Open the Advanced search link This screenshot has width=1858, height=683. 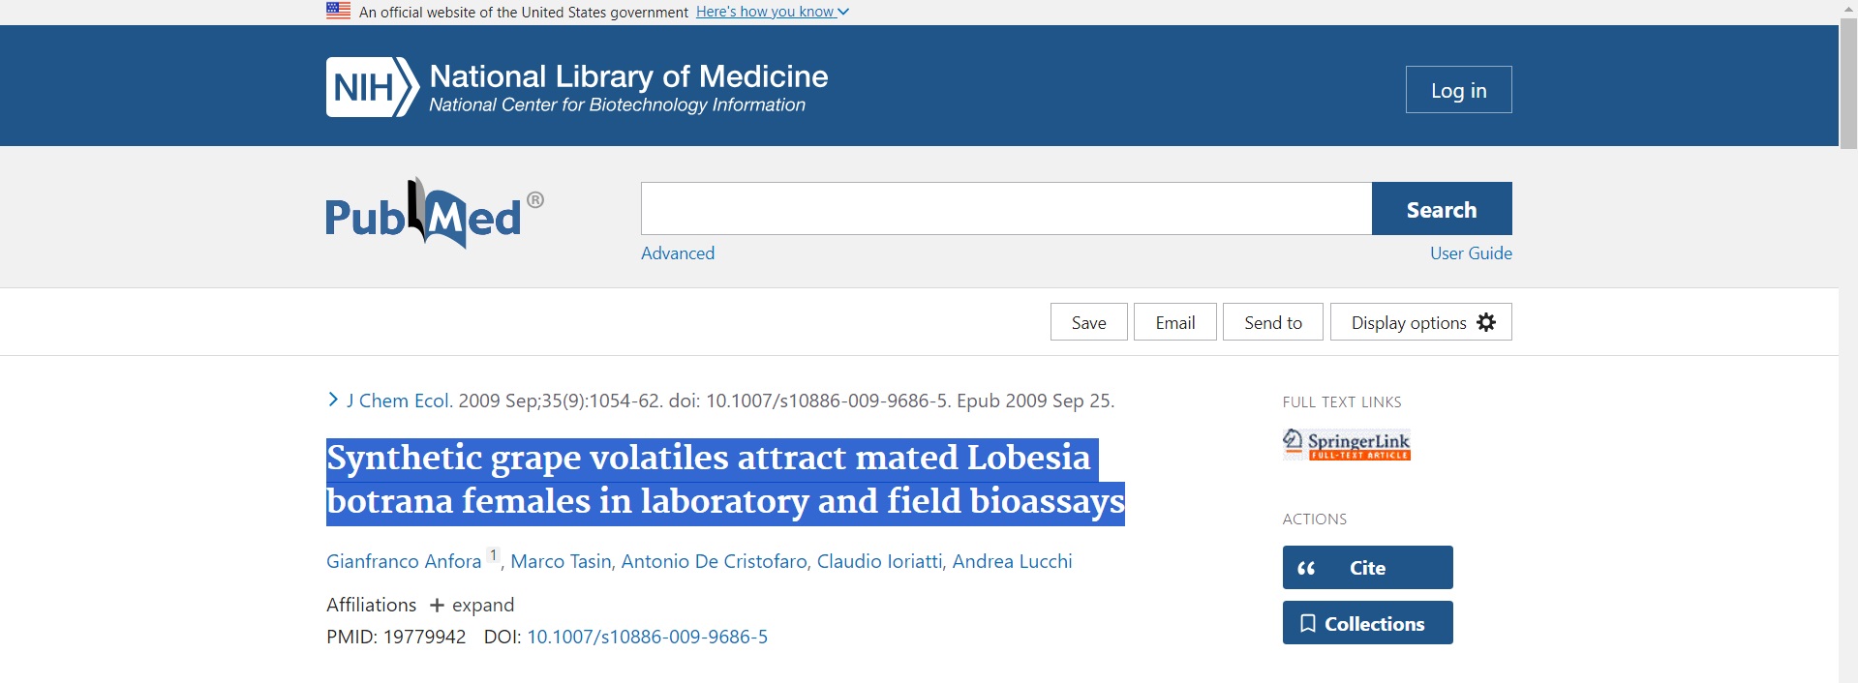coord(678,253)
